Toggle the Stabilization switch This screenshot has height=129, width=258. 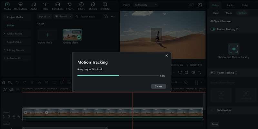tap(213, 110)
